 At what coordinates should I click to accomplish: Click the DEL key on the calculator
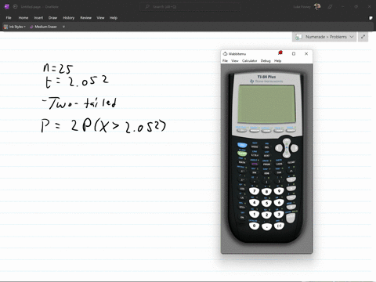pyautogui.click(x=266, y=147)
